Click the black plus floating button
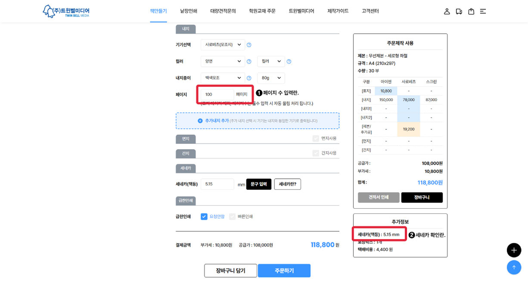The width and height of the screenshot is (528, 299). tap(514, 250)
